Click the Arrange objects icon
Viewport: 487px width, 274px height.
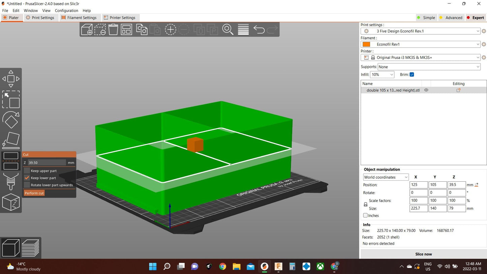(x=126, y=30)
